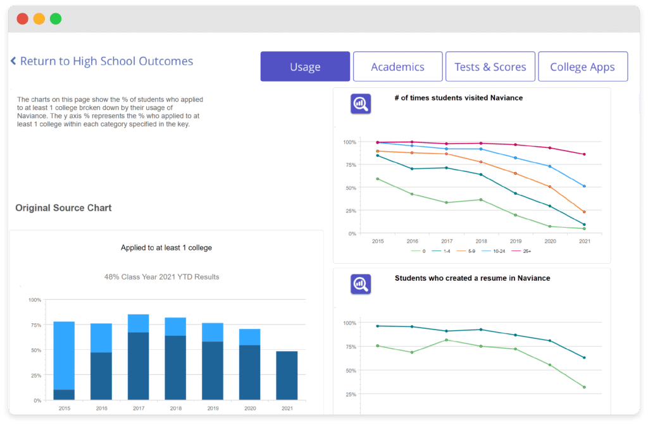Click the 2021 point on 25+ line
This screenshot has width=648, height=425.
[x=584, y=154]
